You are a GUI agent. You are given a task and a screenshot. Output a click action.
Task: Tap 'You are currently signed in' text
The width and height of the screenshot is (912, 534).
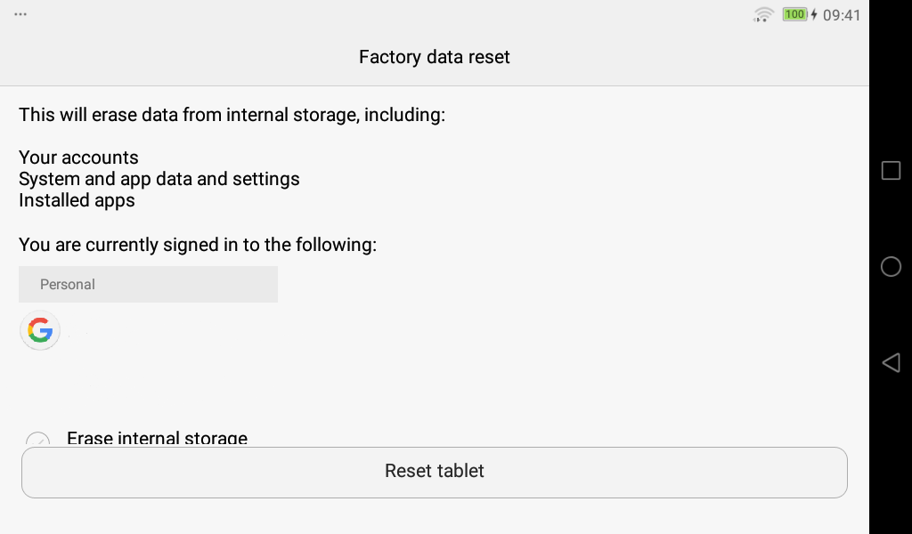pos(198,244)
